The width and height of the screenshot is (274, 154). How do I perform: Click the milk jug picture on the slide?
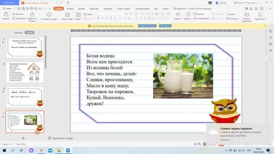coord(183,76)
